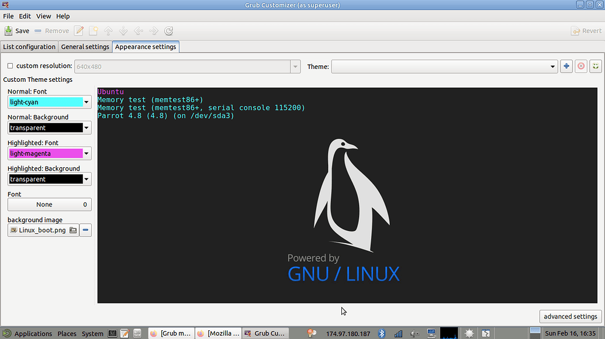This screenshot has height=339, width=605.
Task: Enable the custom resolution checkbox
Action: click(10, 65)
